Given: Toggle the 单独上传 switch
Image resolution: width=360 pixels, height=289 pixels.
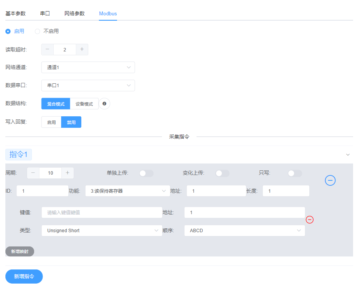Looking at the screenshot, I should (x=146, y=173).
